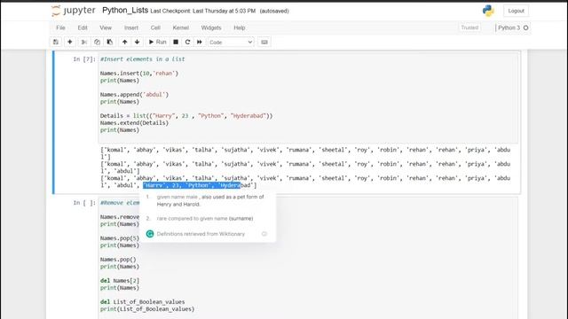The width and height of the screenshot is (568, 319).
Task: Insert a cell below with plus icon
Action: pos(70,42)
